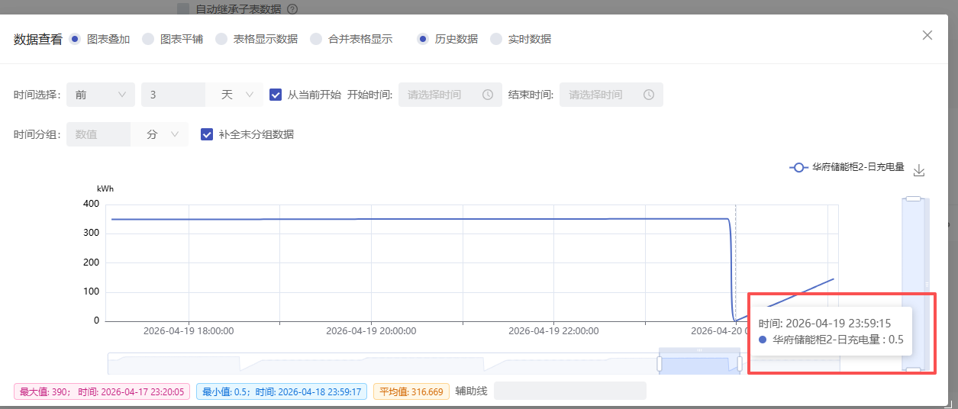
Task: Expand the 天 time unit dropdown
Action: click(x=237, y=95)
